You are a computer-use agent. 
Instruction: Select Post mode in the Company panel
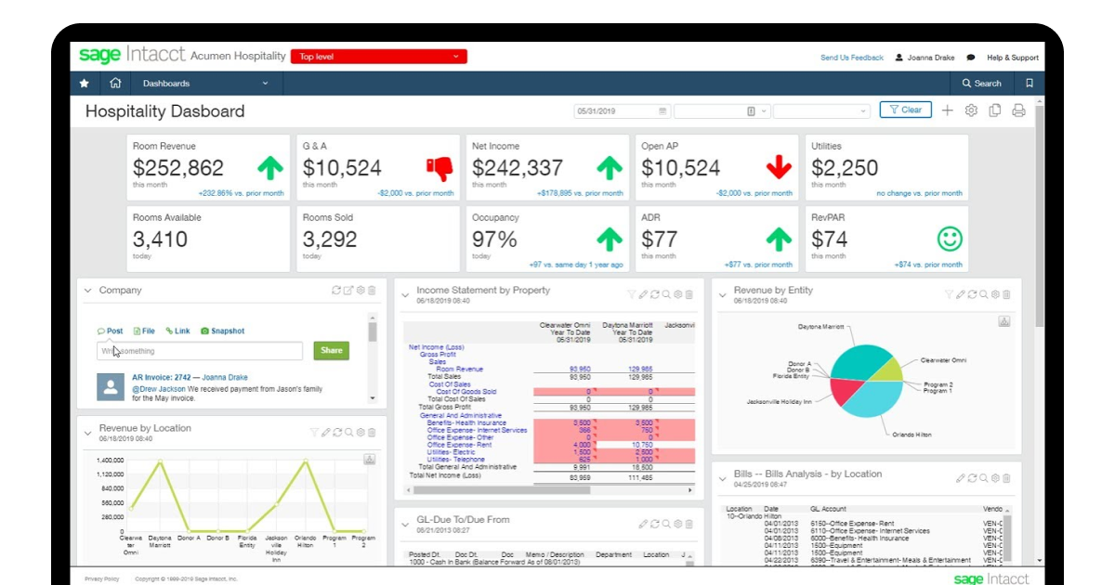(x=111, y=331)
